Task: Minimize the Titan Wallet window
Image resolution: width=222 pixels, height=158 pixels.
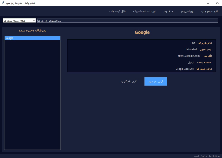Action: click(199, 3)
